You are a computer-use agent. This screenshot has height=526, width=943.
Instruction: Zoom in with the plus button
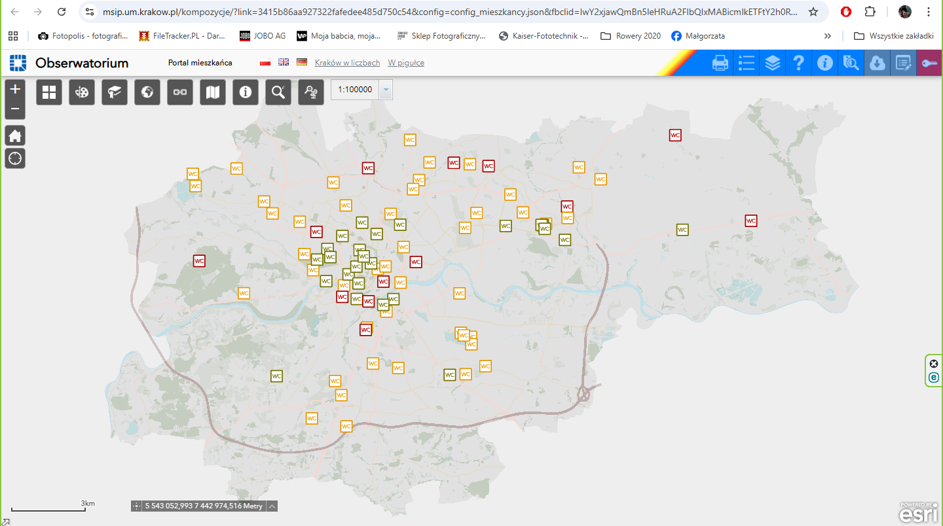click(x=15, y=89)
